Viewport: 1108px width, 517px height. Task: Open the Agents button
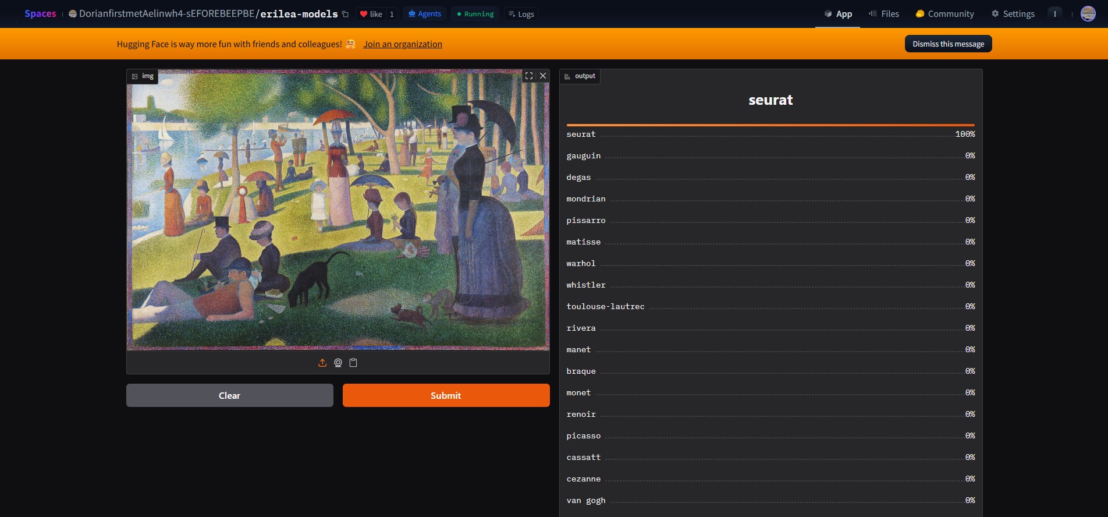[425, 14]
